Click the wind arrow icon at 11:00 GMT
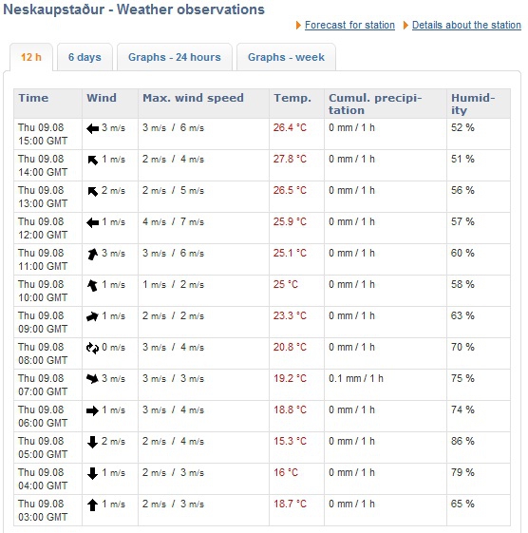 pos(92,254)
